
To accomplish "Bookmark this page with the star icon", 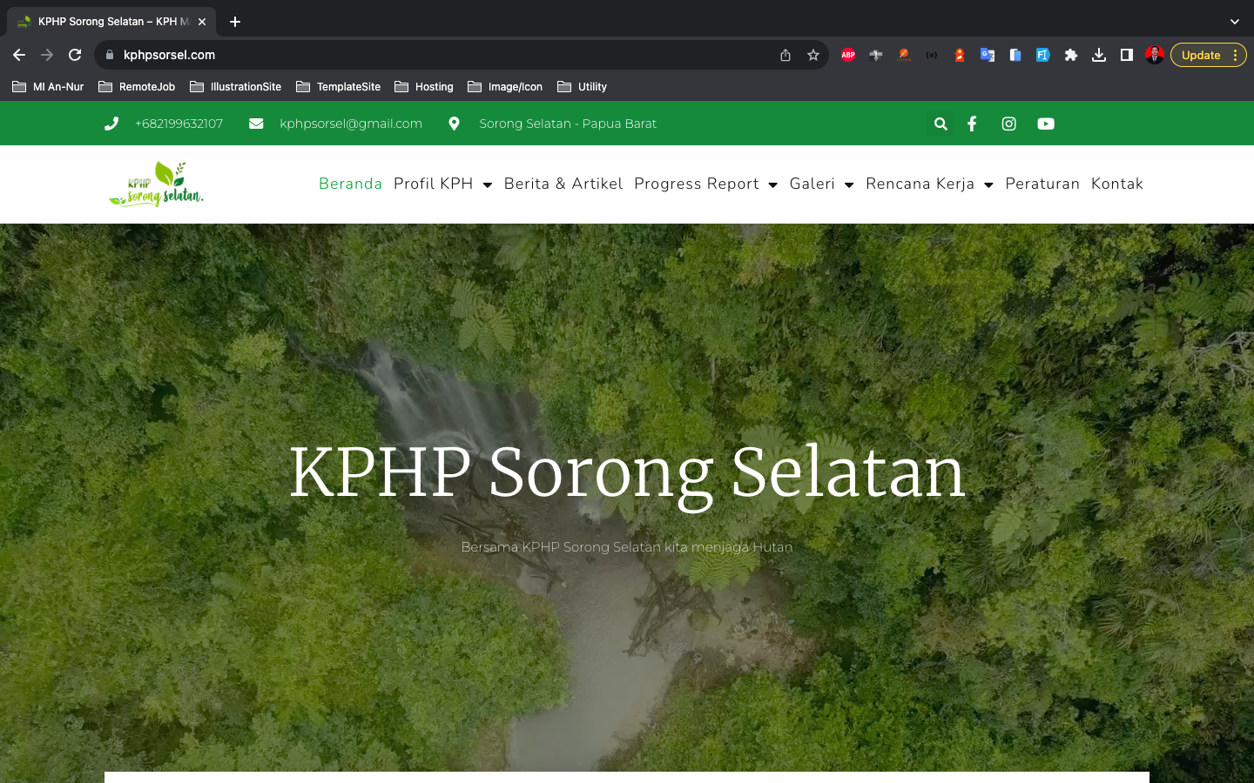I will click(x=813, y=55).
